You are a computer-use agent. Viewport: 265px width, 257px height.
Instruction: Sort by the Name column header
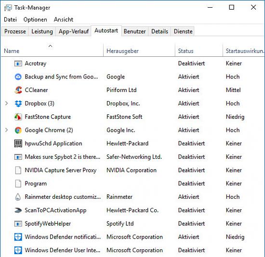52,51
